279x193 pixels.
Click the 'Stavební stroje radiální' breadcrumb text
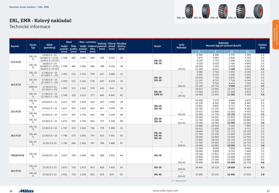coord(22,7)
